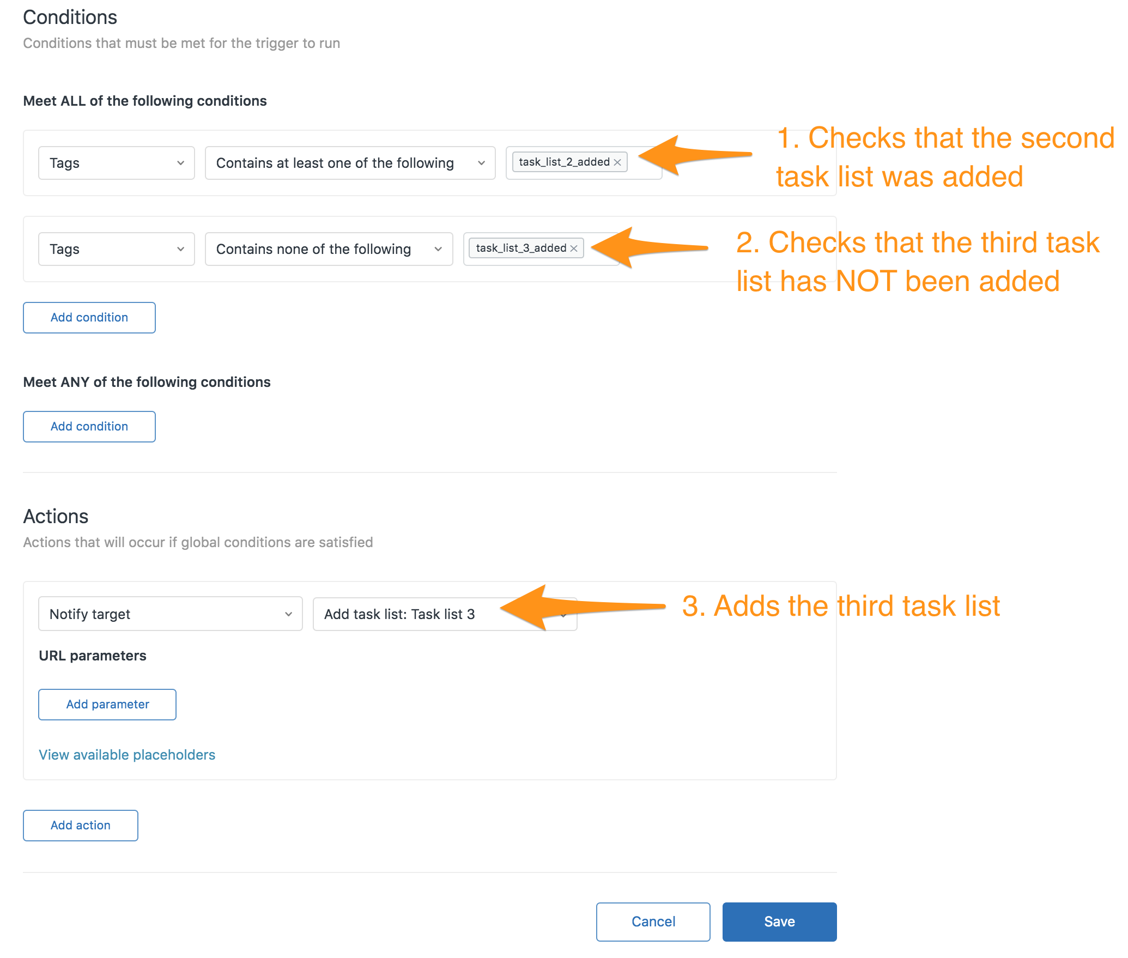Open View available placeholders link
This screenshot has height=958, width=1128.
(127, 755)
